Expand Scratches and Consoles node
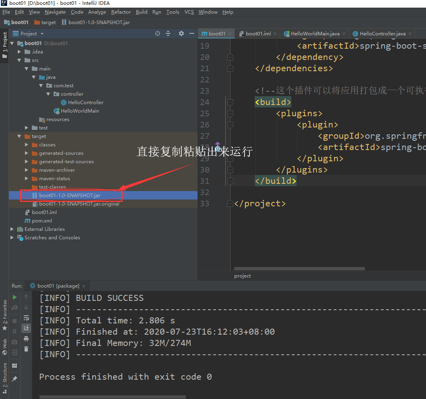 tap(12, 238)
